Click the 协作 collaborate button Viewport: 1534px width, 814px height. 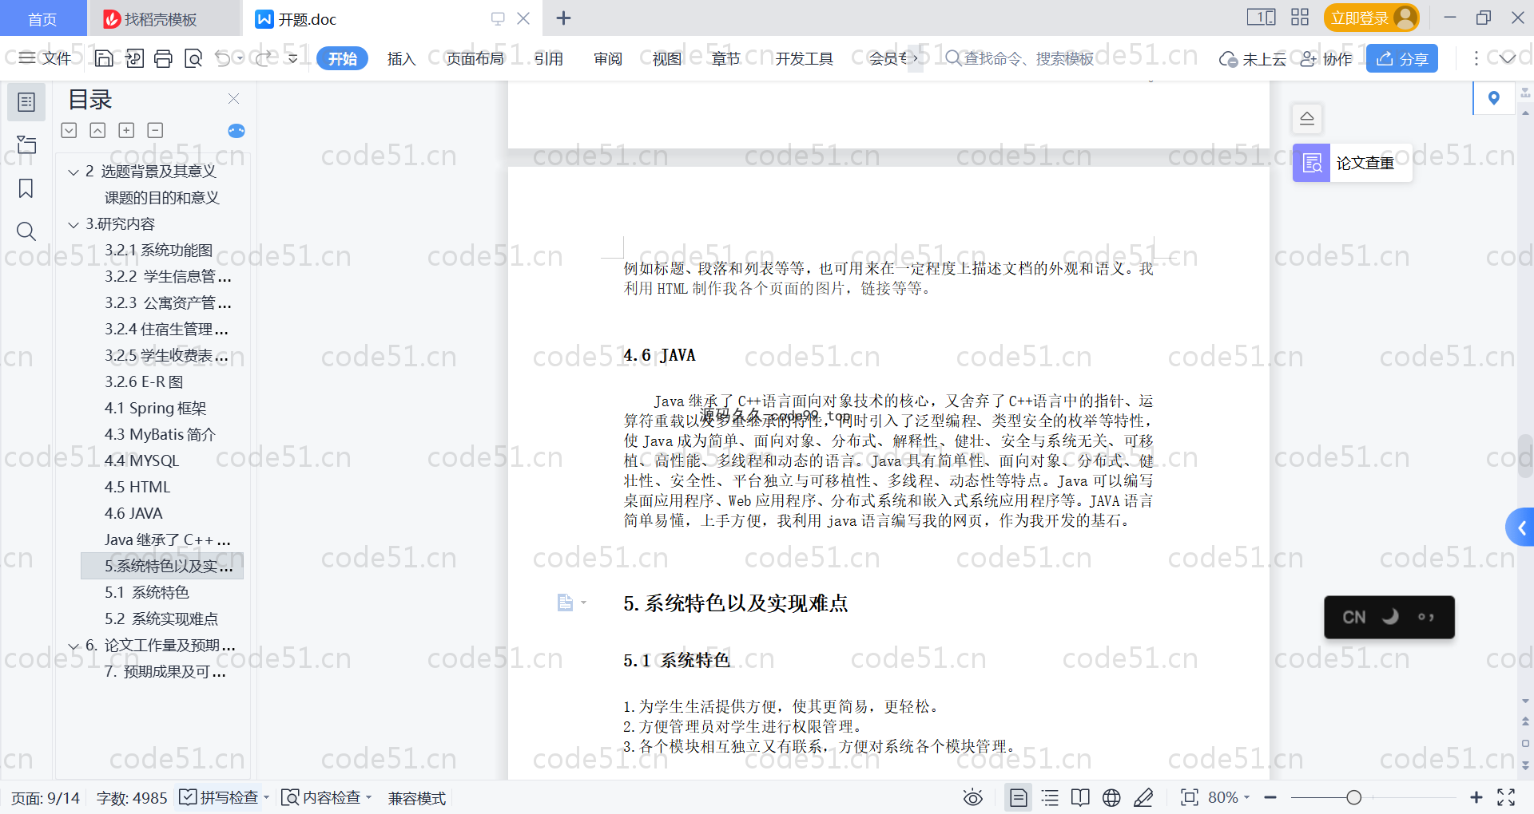[x=1326, y=58]
